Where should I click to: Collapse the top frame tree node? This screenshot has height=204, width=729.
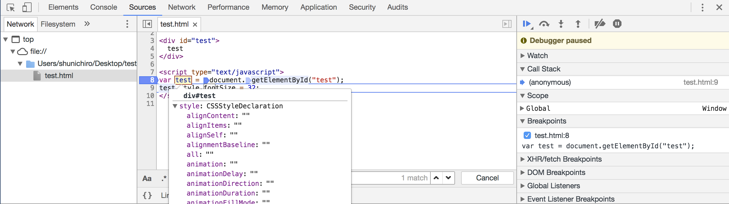(x=5, y=39)
